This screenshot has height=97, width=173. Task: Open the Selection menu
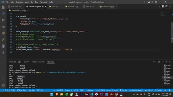click(19, 2)
